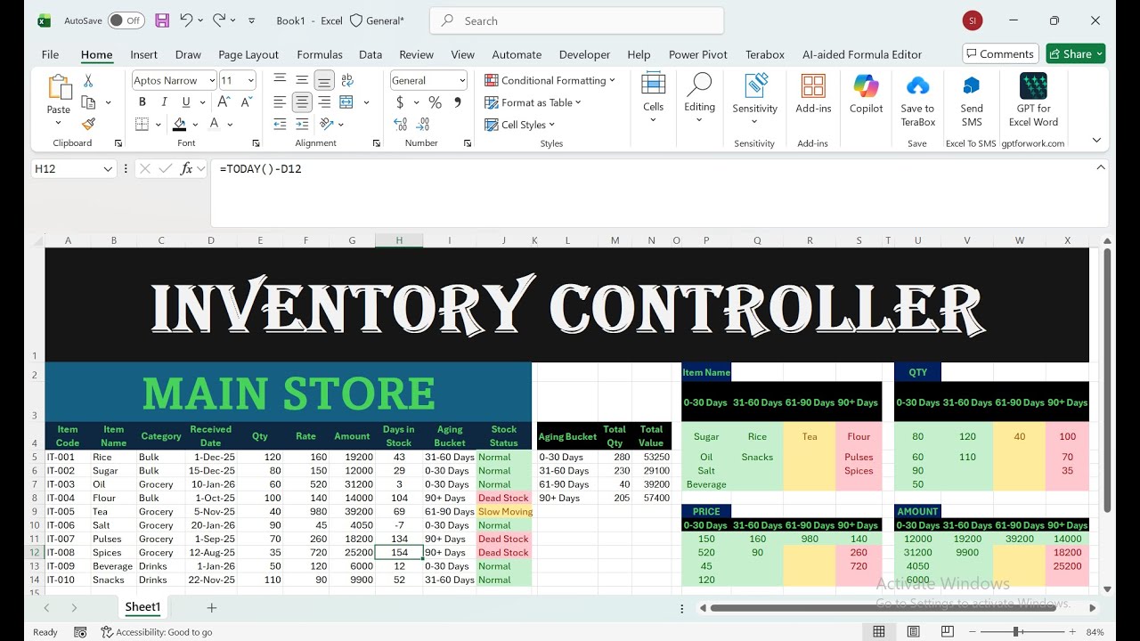Open the Data ribbon tab
The width and height of the screenshot is (1140, 641).
coord(370,54)
